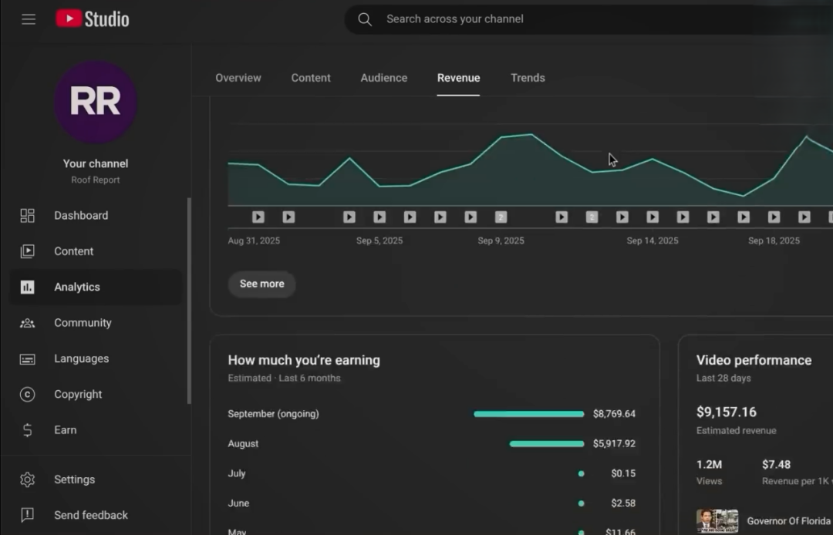Click the YouTube Studio logo
The width and height of the screenshot is (833, 535).
click(93, 19)
